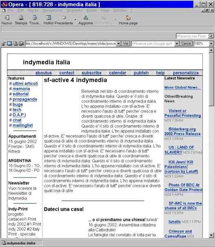This screenshot has width=215, height=247.
Task: Click the page scrollbar up arrow
Action: pos(211,50)
